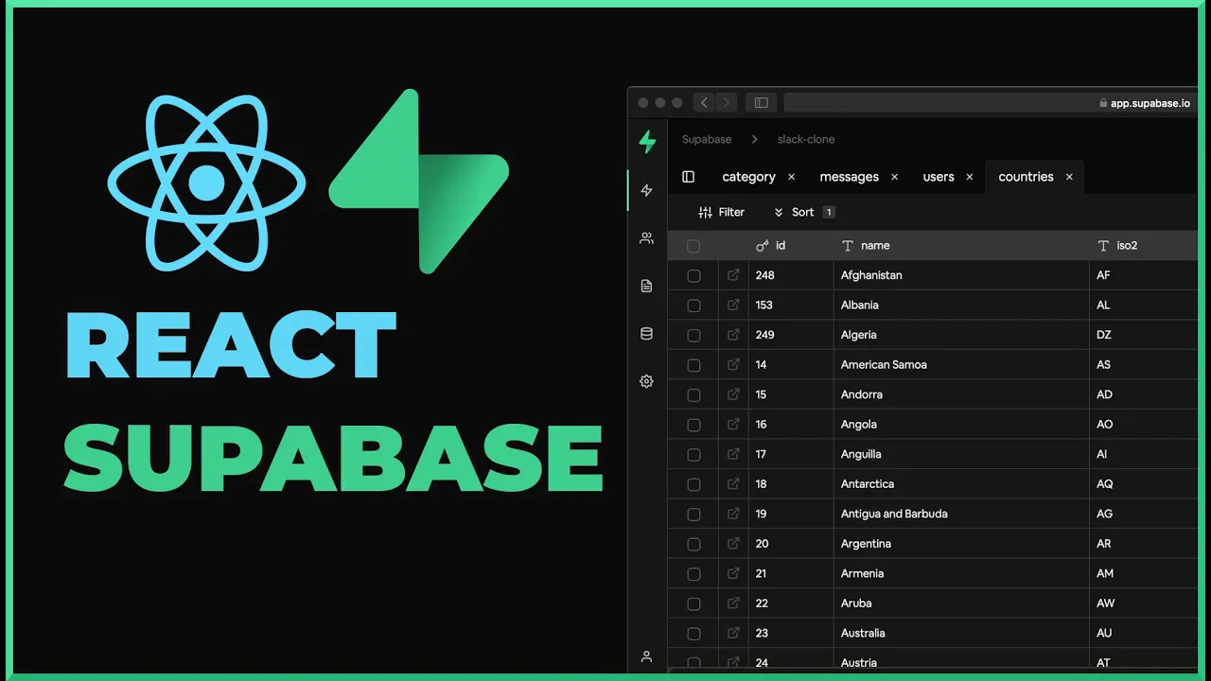Select the iso2 cell AQ
1211x681 pixels.
pyautogui.click(x=1144, y=483)
